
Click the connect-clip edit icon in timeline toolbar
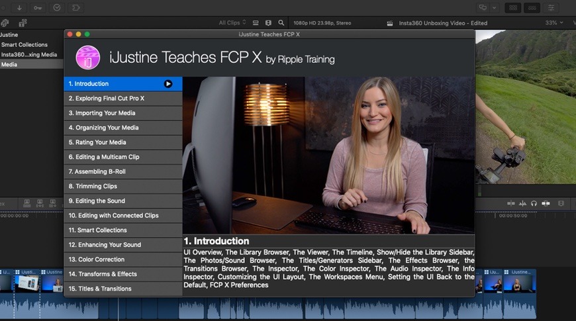coord(27,203)
